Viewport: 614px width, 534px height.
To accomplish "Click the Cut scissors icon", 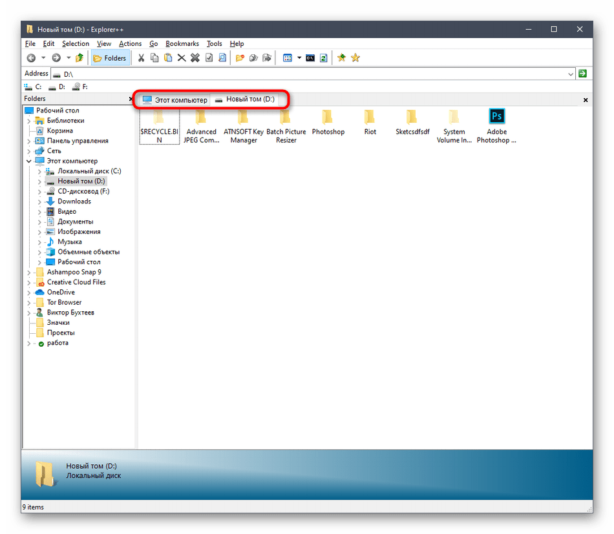I will pos(140,58).
